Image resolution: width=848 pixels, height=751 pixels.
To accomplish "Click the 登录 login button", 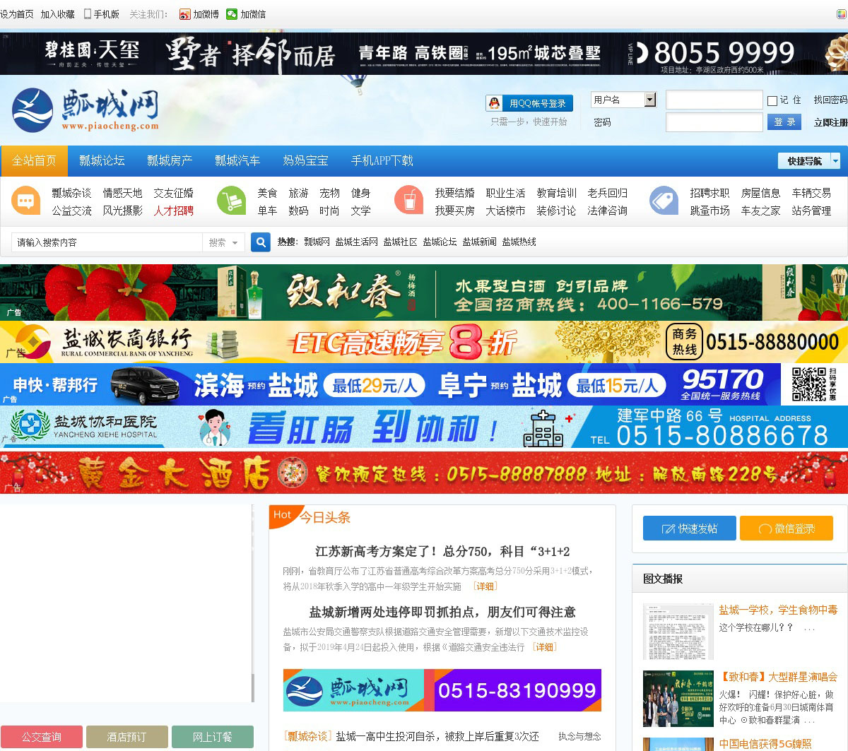I will pos(784,122).
